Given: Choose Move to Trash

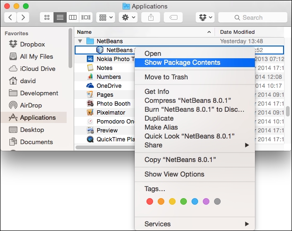Looking at the screenshot, I should point(195,77).
